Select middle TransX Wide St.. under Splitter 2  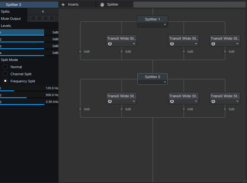pyautogui.click(x=184, y=96)
